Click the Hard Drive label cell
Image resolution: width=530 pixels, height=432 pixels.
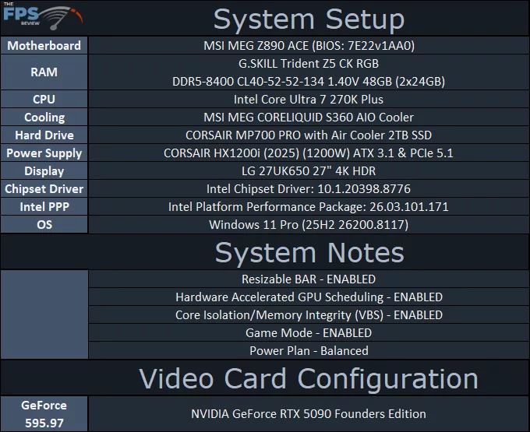coord(44,135)
